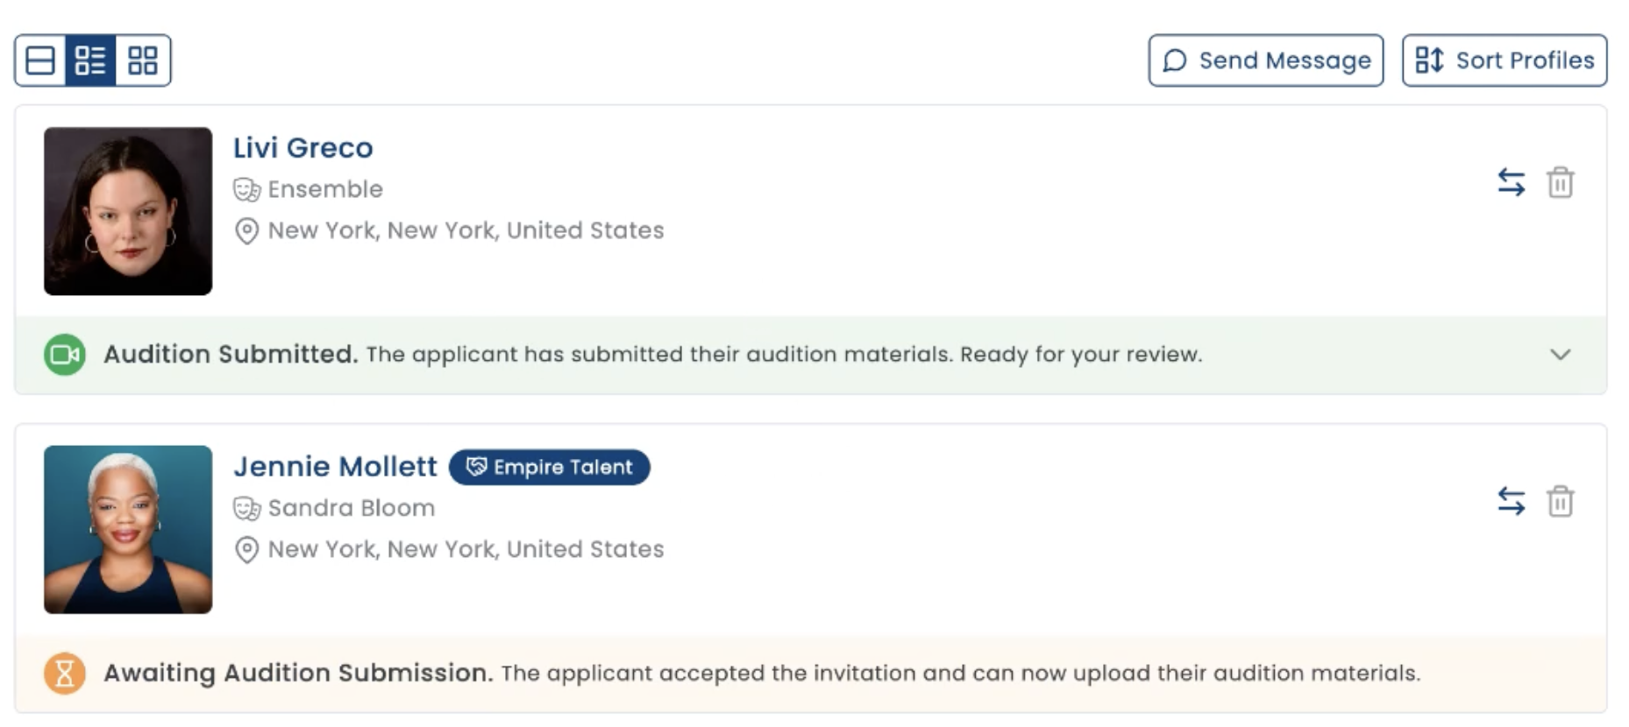This screenshot has width=1629, height=727.
Task: Click the swap arrows icon for Livi Greco
Action: [x=1512, y=182]
